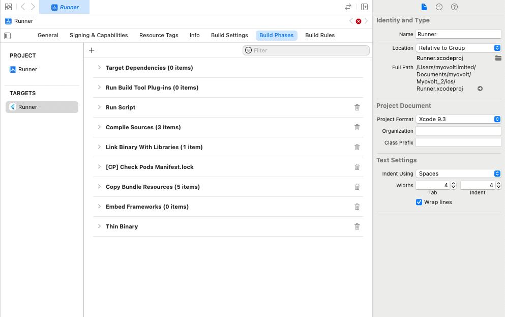Image resolution: width=505 pixels, height=317 pixels.
Task: Select the Runner target in TARGETS list
Action: pyautogui.click(x=42, y=107)
